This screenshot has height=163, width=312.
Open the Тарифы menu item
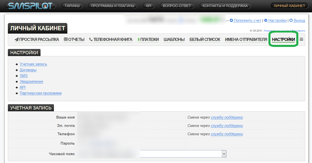pos(72,6)
